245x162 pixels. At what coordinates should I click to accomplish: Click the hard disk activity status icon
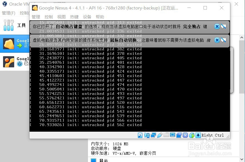140,135
